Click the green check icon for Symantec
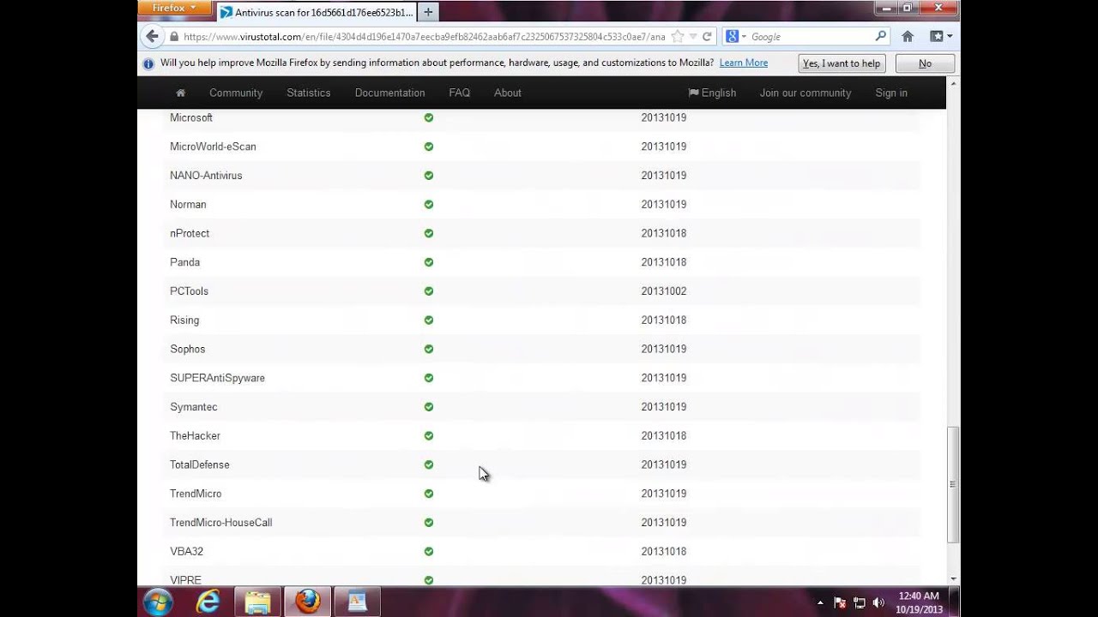Screen dimensions: 1098x617 pyautogui.click(x=429, y=407)
